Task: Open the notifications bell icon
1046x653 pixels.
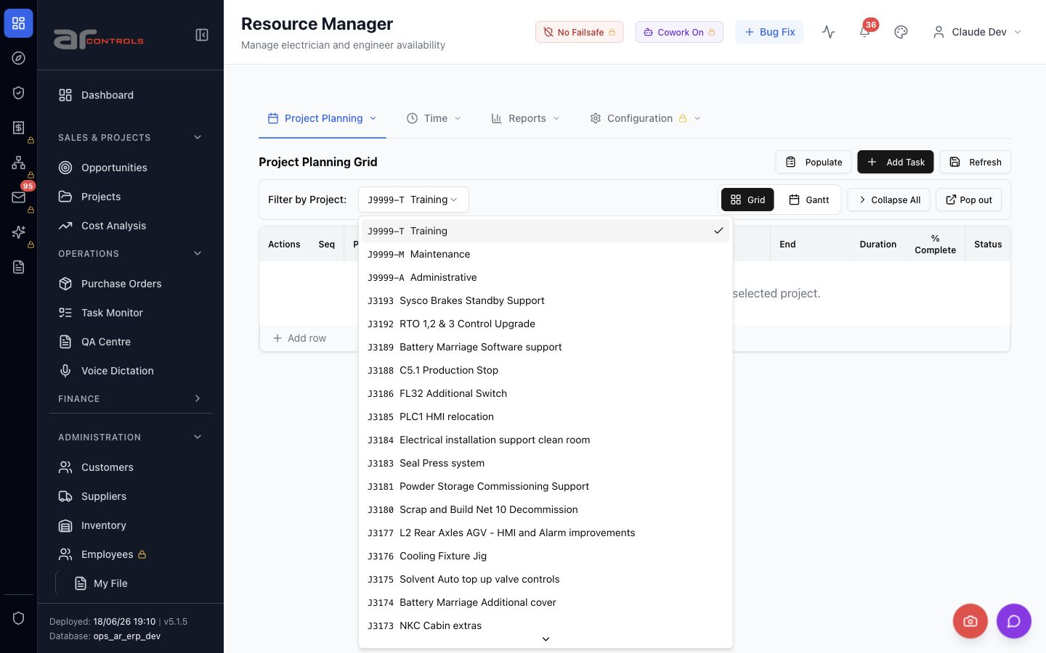Action: [x=864, y=32]
